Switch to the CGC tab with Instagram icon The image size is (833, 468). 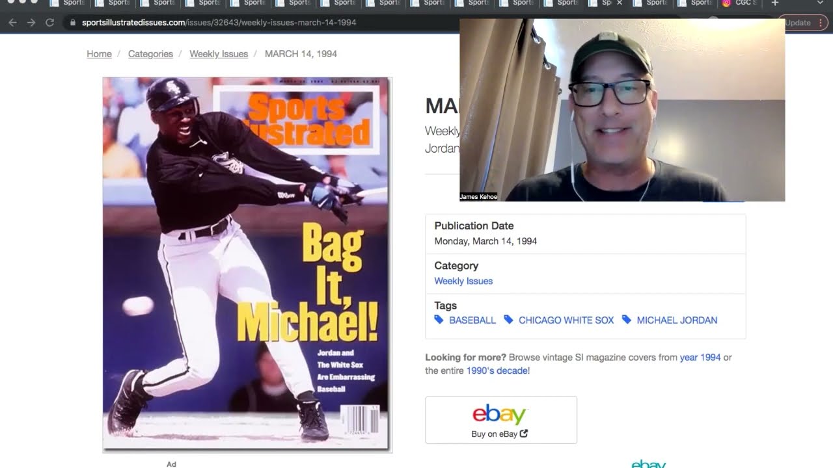tap(739, 3)
